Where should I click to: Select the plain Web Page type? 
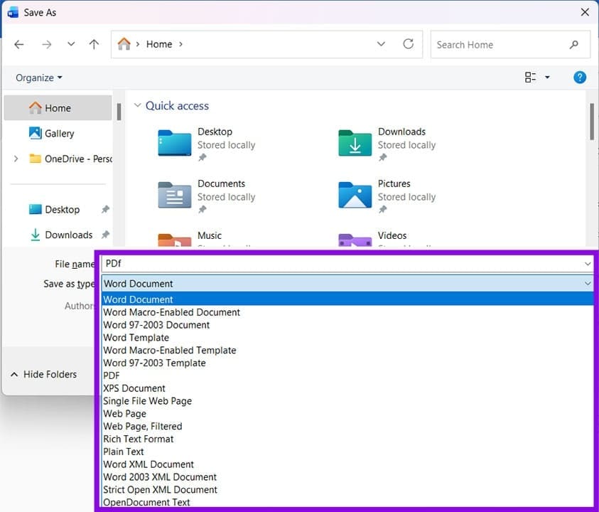347,413
